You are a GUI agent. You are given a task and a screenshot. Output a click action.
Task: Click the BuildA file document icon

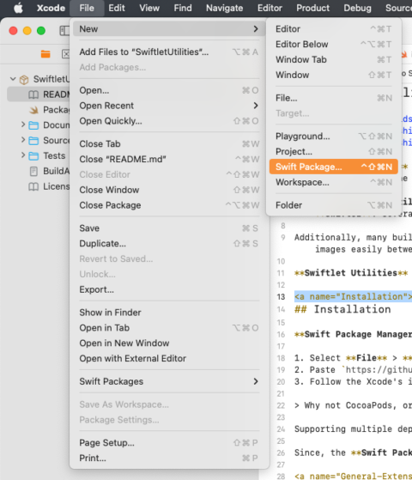click(33, 171)
